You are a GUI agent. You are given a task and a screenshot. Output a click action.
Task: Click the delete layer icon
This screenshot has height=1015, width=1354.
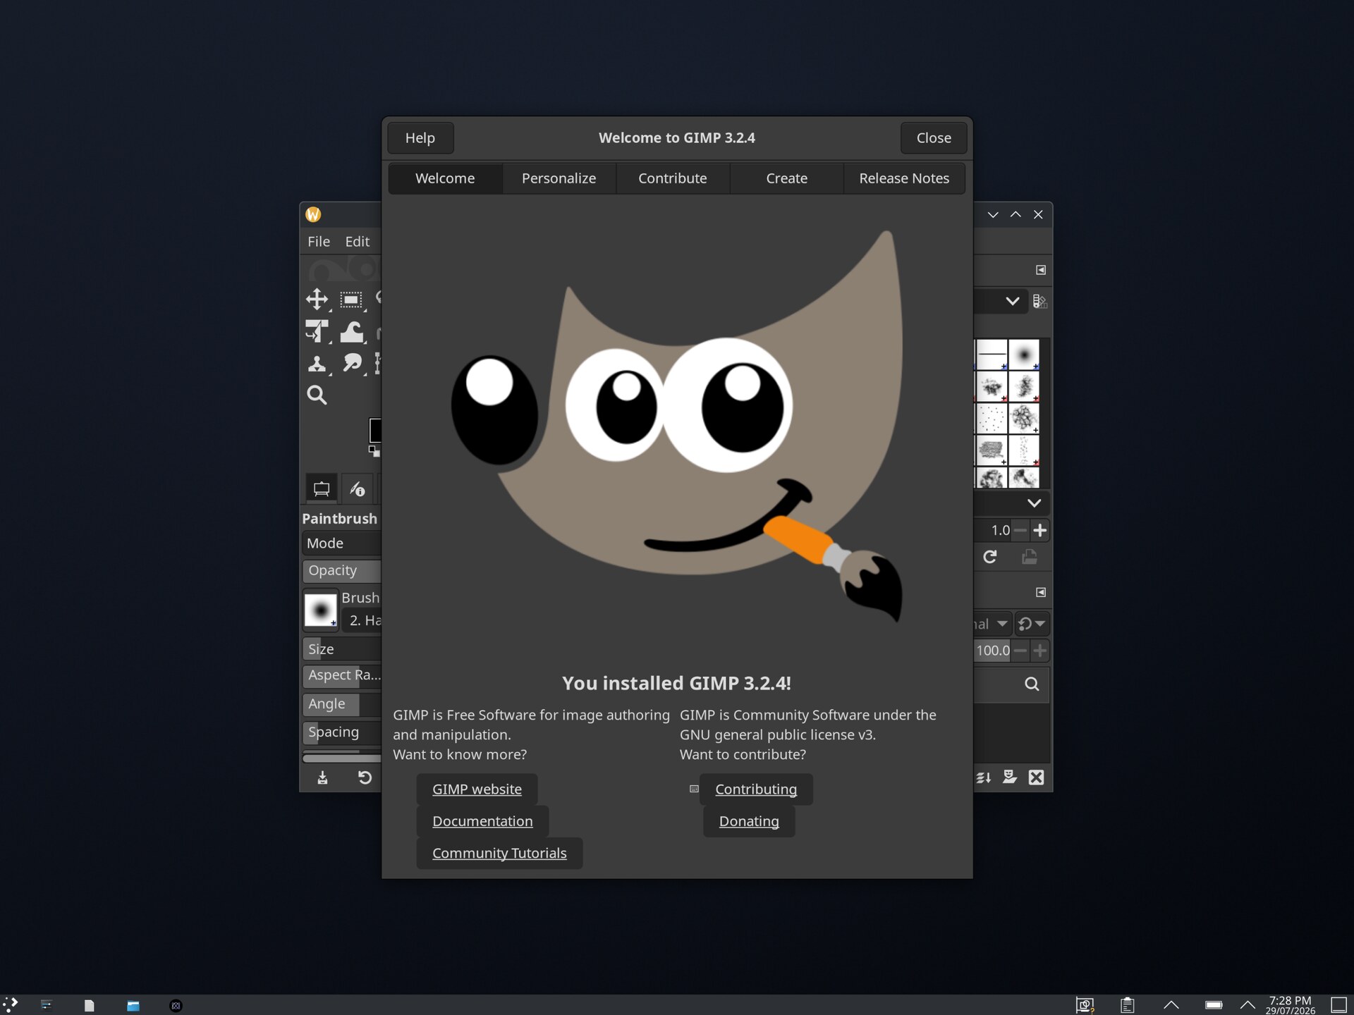[1036, 777]
